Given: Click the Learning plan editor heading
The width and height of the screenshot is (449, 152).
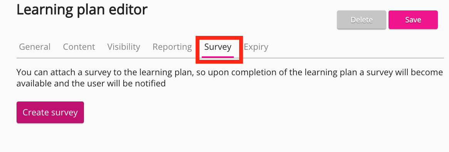Looking at the screenshot, I should tap(82, 10).
